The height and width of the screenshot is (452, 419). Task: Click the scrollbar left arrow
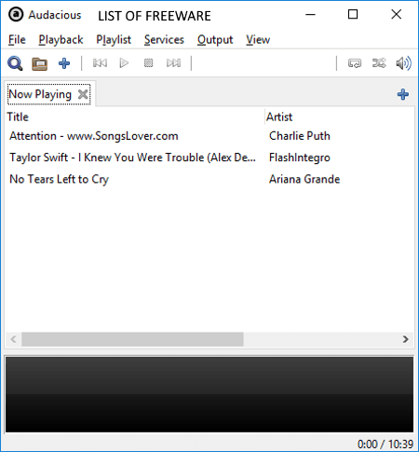pyautogui.click(x=13, y=339)
